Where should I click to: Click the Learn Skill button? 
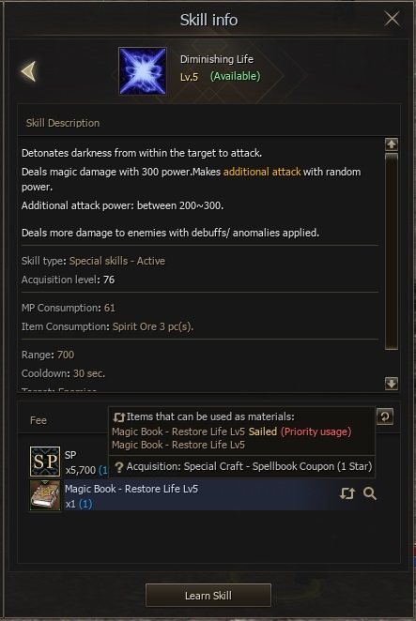tap(208, 596)
